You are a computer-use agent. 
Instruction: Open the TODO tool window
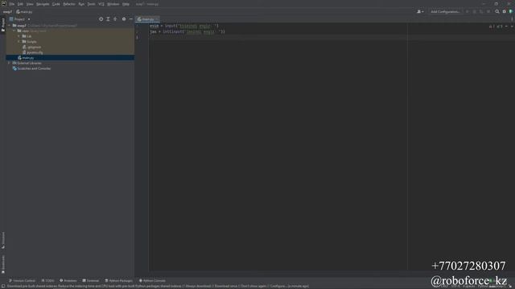[x=48, y=281]
